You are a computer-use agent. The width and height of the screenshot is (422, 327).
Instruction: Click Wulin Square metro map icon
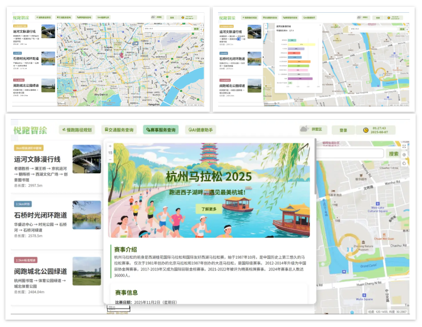tap(364, 295)
